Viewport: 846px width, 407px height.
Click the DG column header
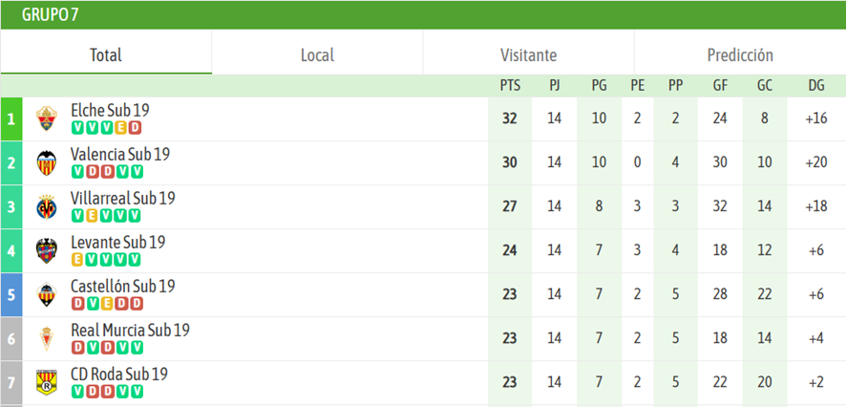816,85
